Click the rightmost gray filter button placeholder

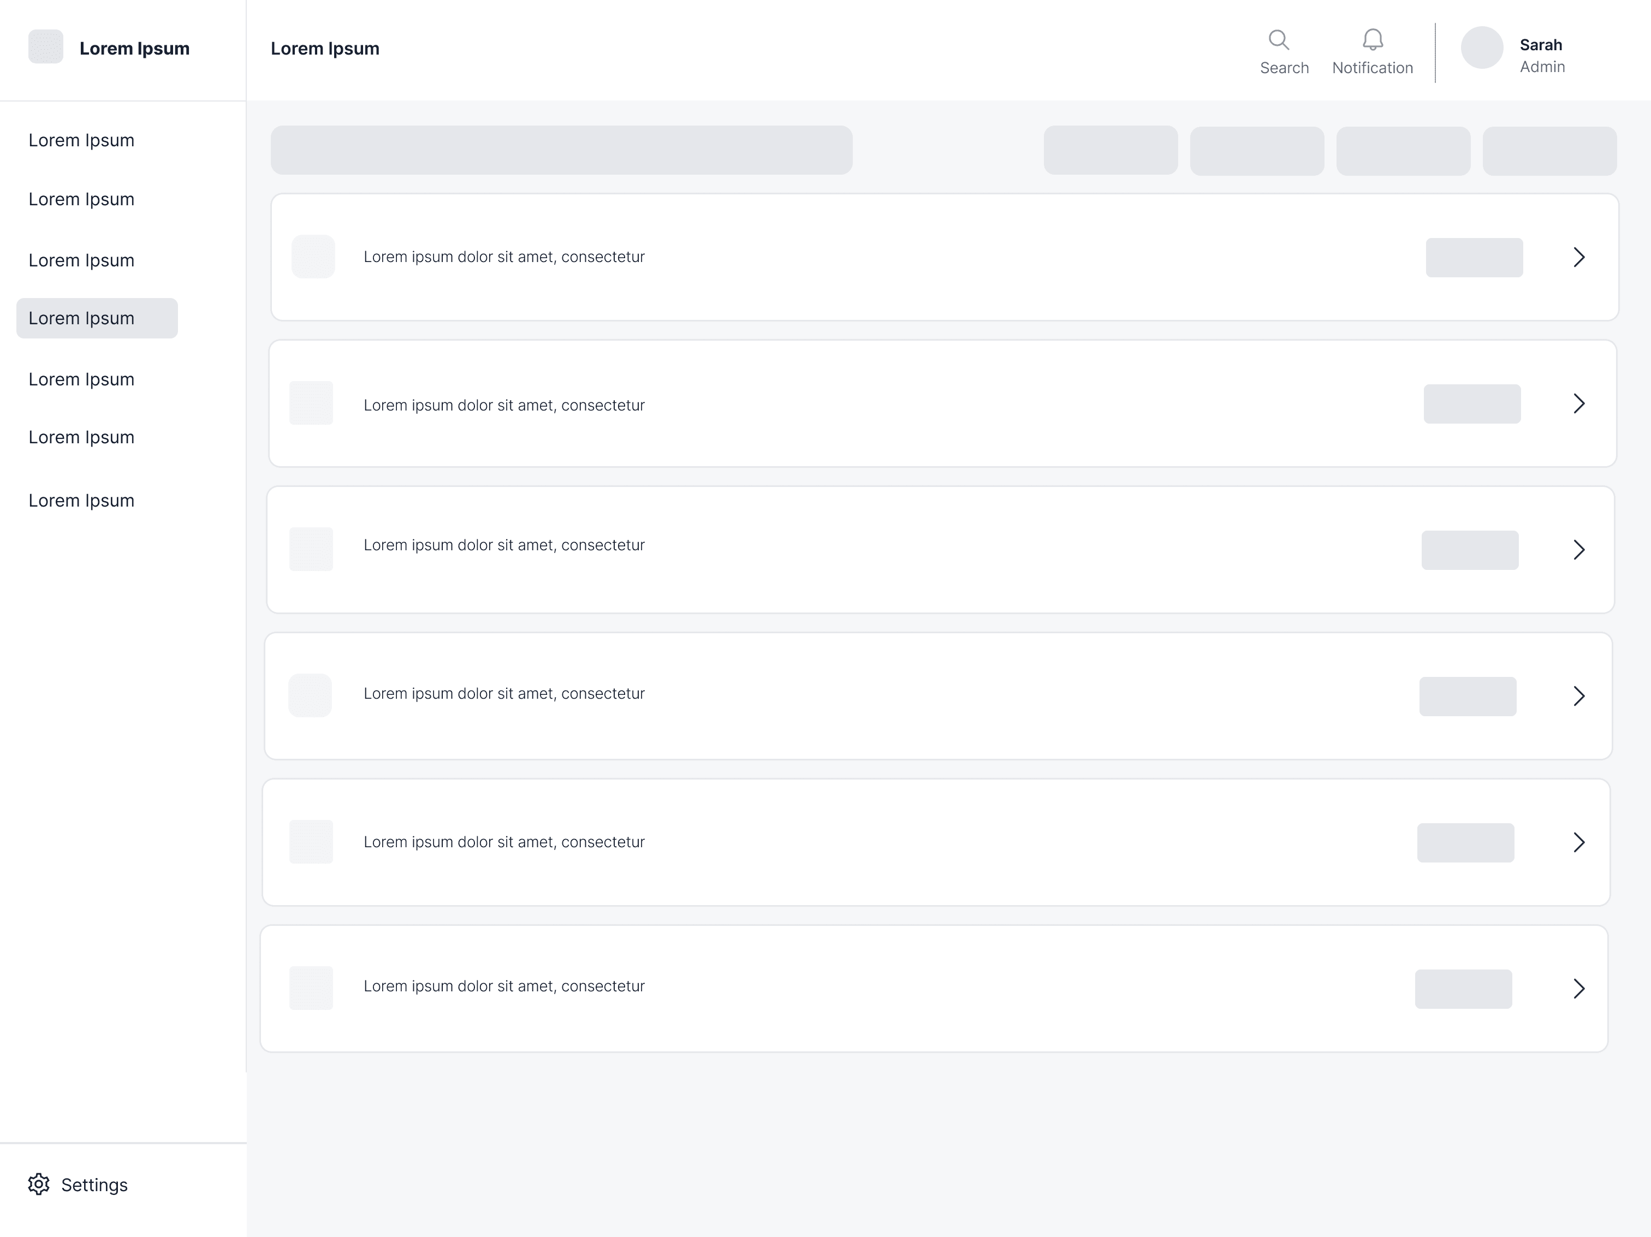(1549, 151)
